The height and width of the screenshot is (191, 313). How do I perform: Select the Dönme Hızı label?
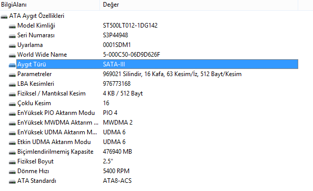click(33, 171)
